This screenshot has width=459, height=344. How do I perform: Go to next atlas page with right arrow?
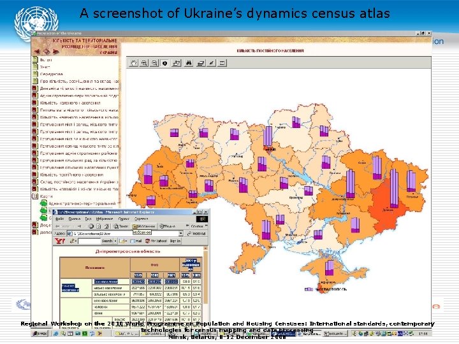coord(55,52)
